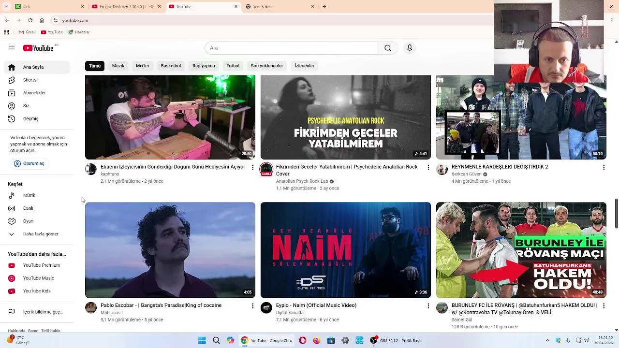This screenshot has height=348, width=619.
Task: Select the Müzik filter chip
Action: tap(118, 66)
